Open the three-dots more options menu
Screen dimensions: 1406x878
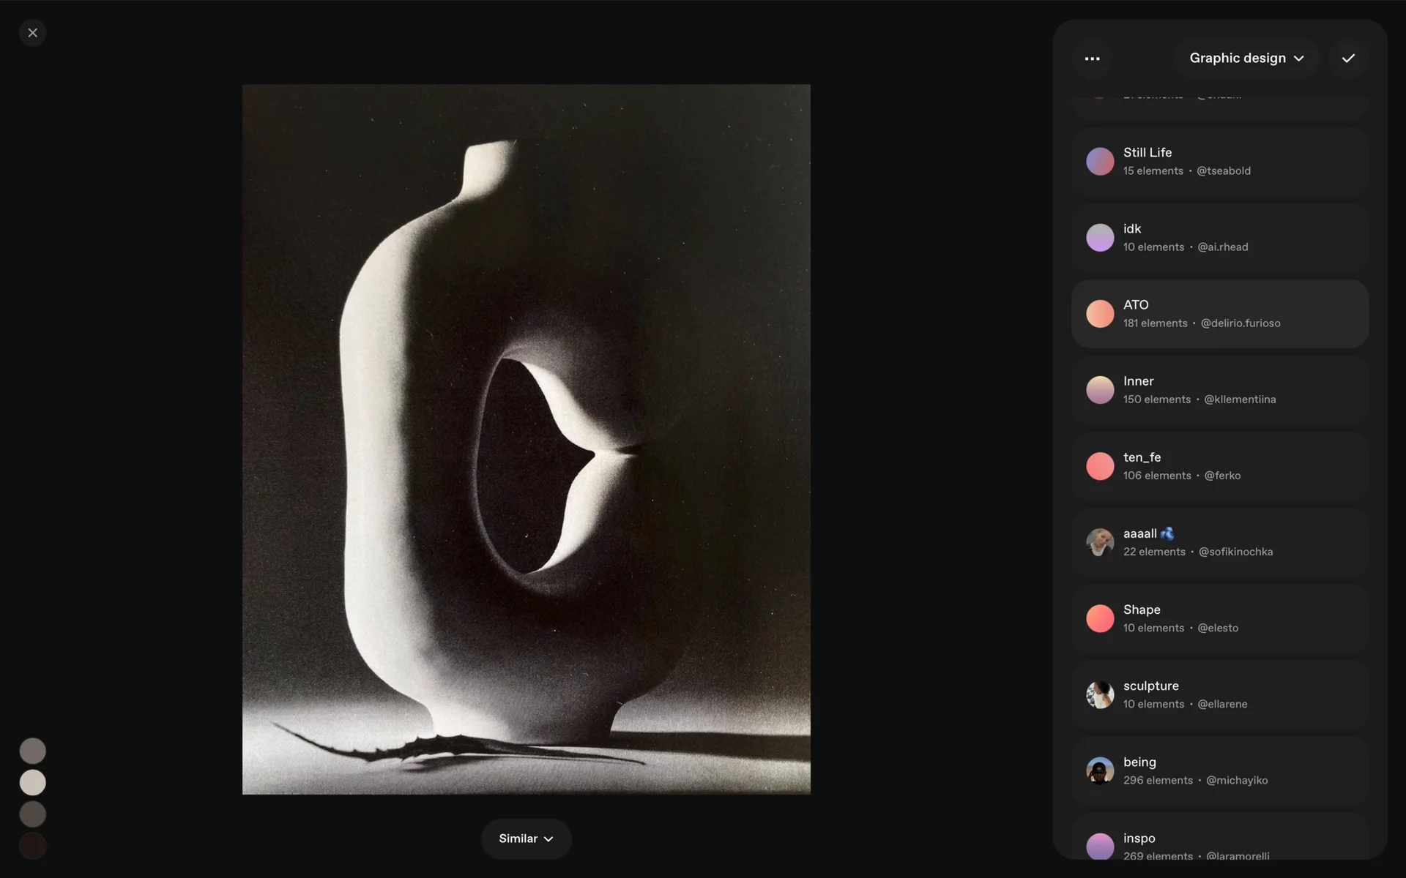coord(1092,59)
